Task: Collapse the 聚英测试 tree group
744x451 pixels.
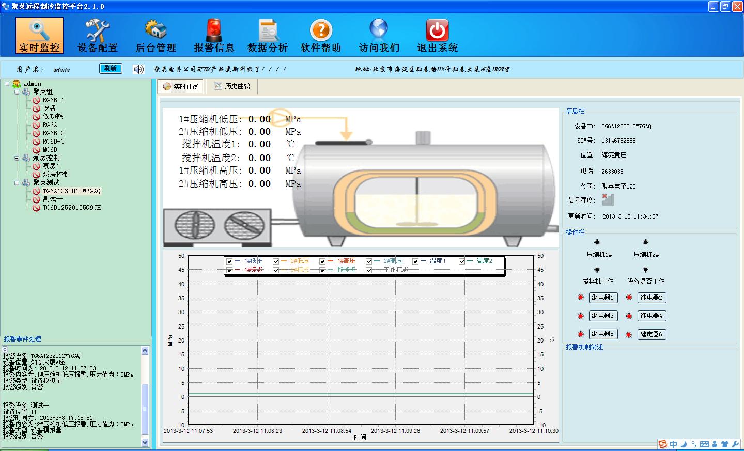Action: 17,183
